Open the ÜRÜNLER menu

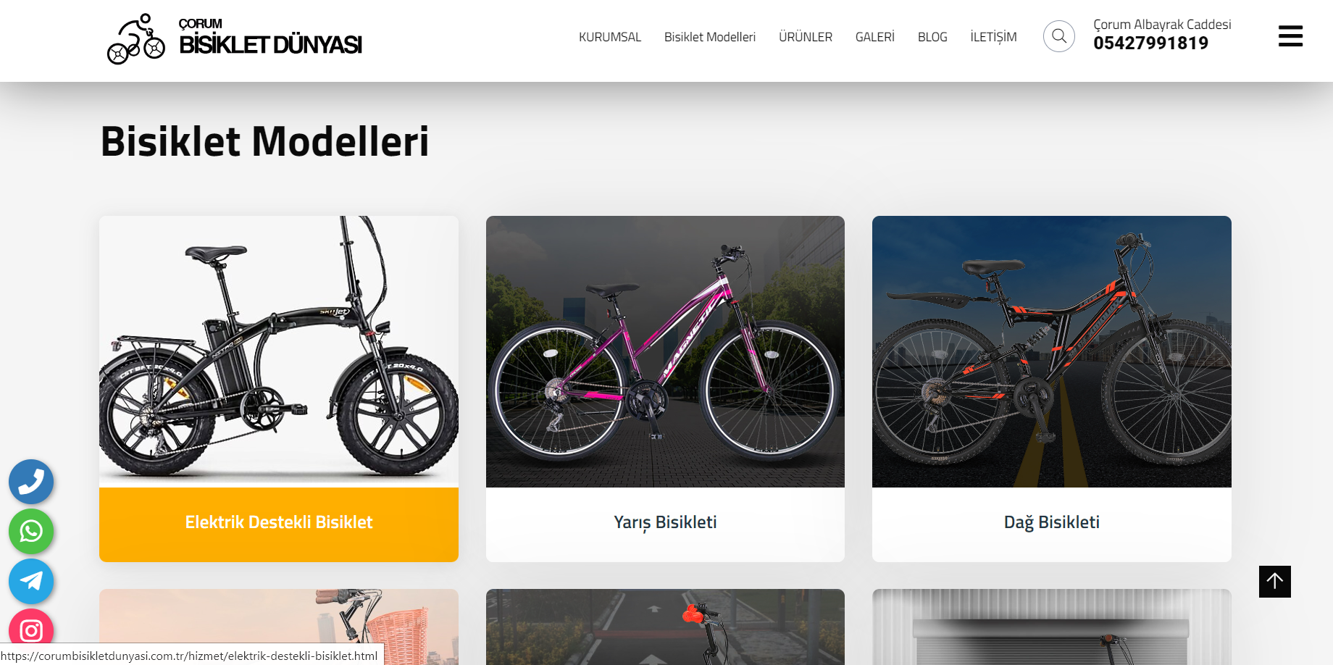806,37
